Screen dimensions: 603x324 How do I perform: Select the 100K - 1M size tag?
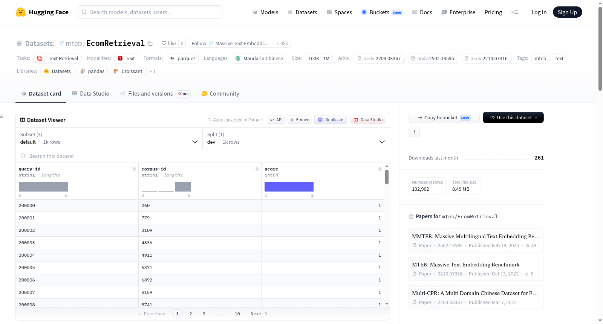pos(319,58)
